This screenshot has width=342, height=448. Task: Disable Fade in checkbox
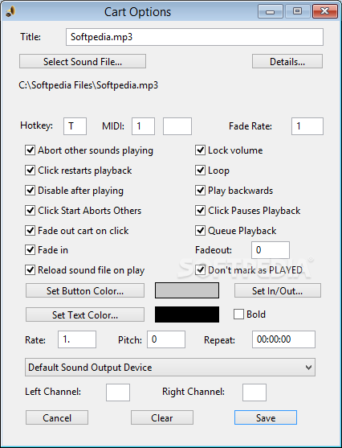click(x=30, y=250)
